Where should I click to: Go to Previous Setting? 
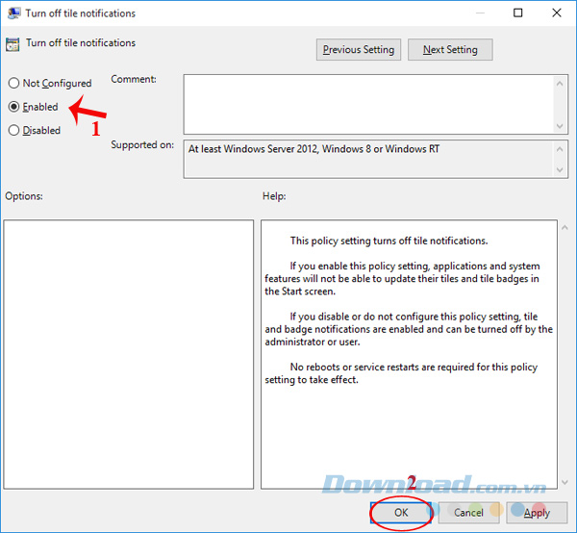(359, 50)
